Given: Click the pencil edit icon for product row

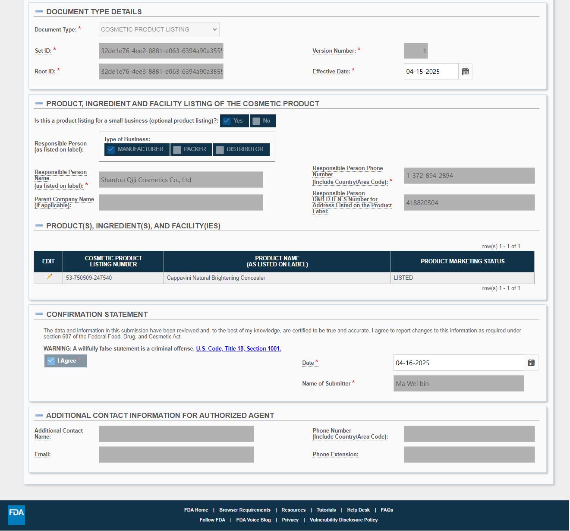Looking at the screenshot, I should (49, 277).
